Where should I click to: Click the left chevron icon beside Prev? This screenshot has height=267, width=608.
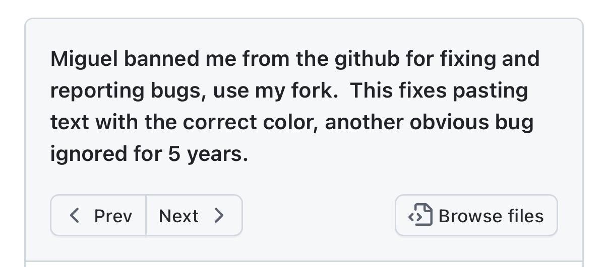[x=75, y=216]
